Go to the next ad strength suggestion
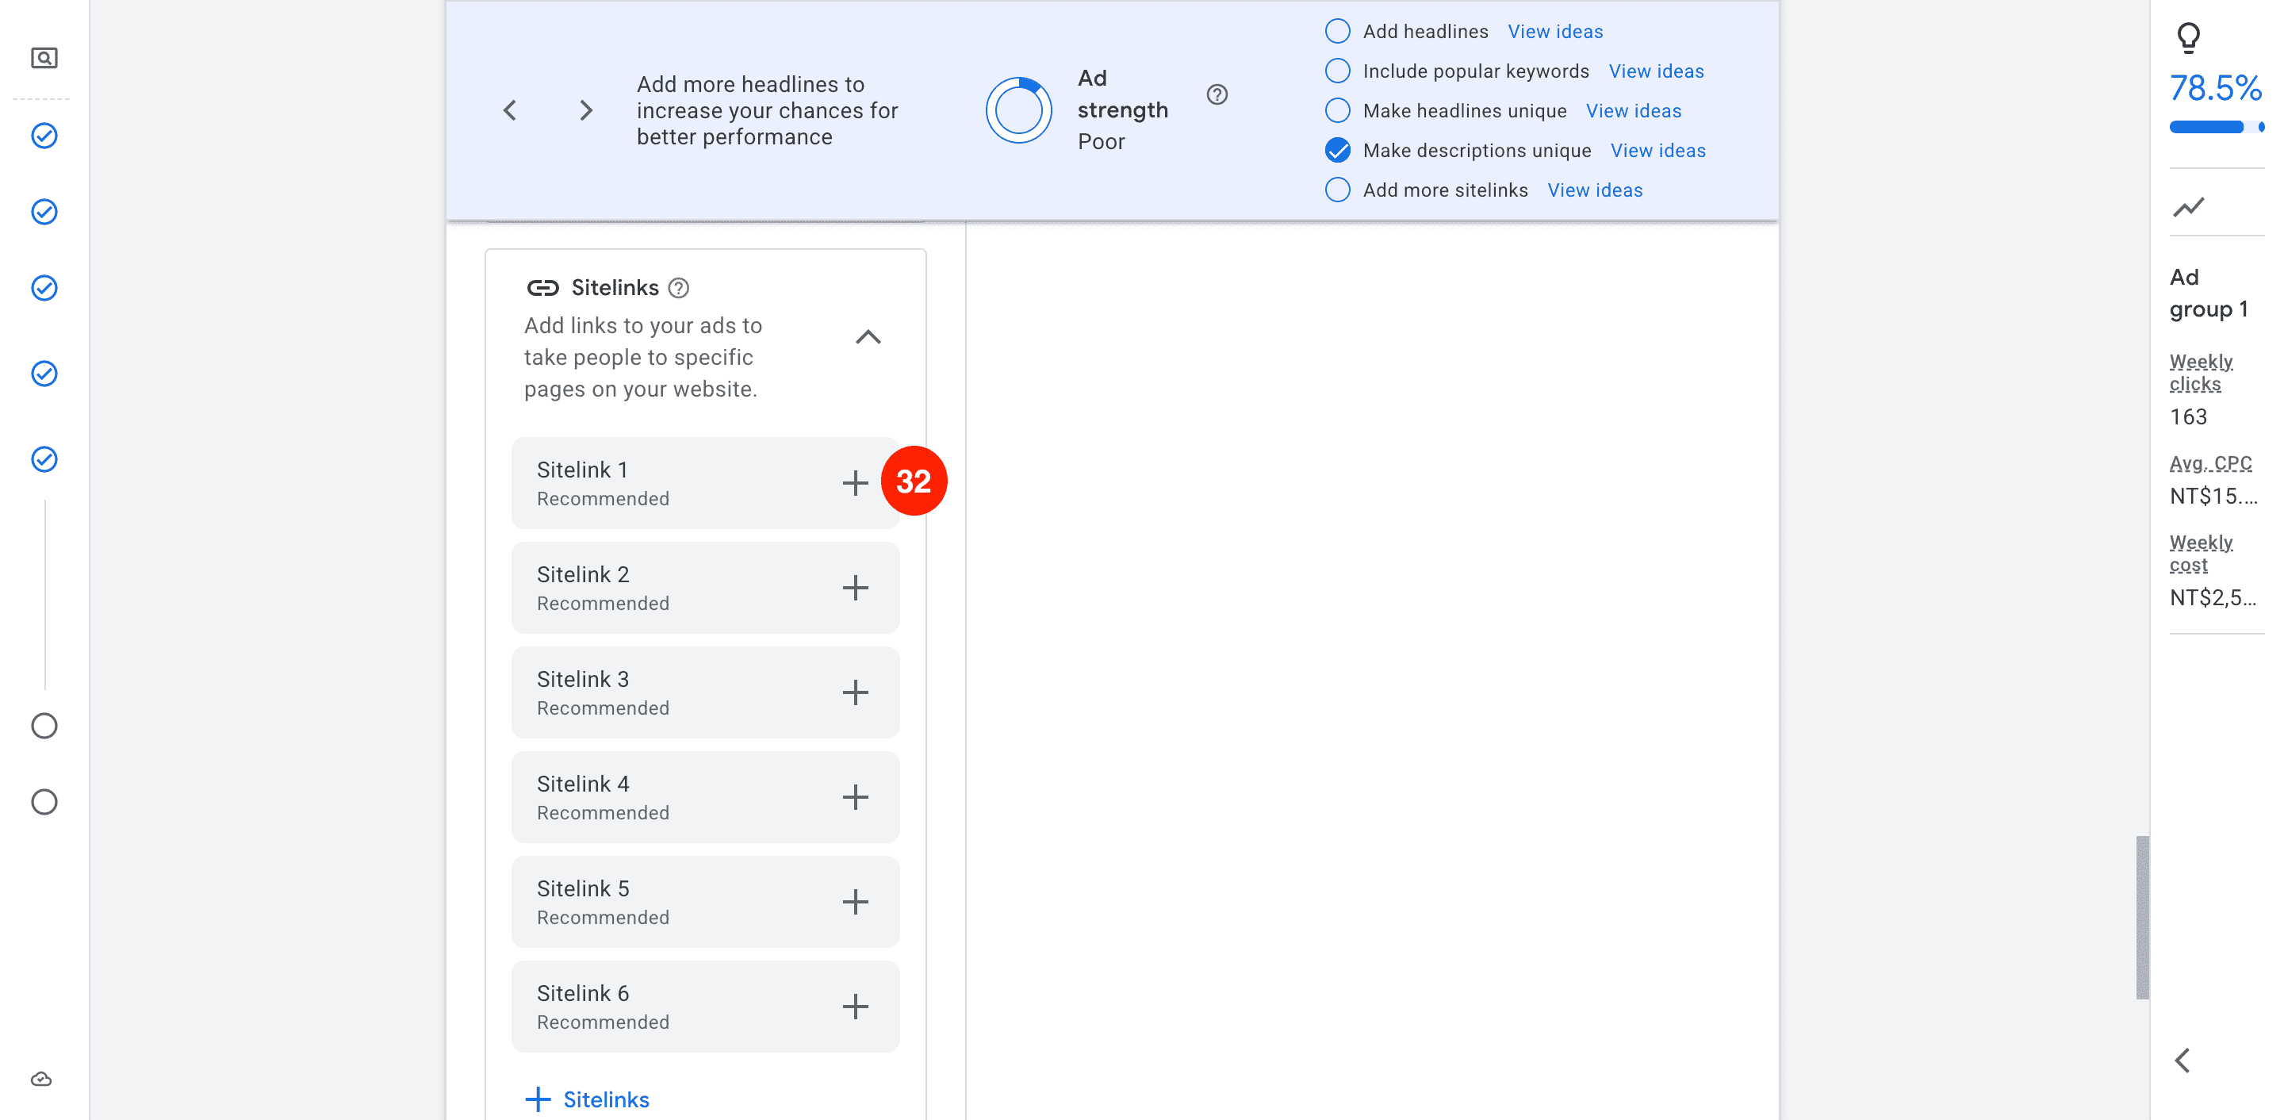2284x1120 pixels. [x=586, y=111]
